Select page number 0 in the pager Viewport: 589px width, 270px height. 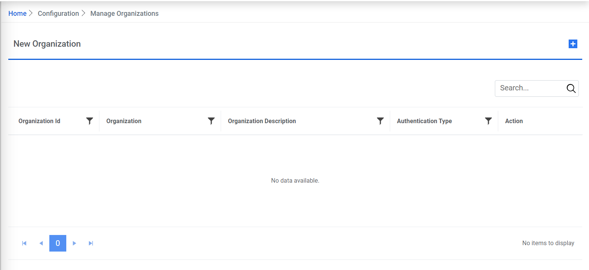[58, 243]
